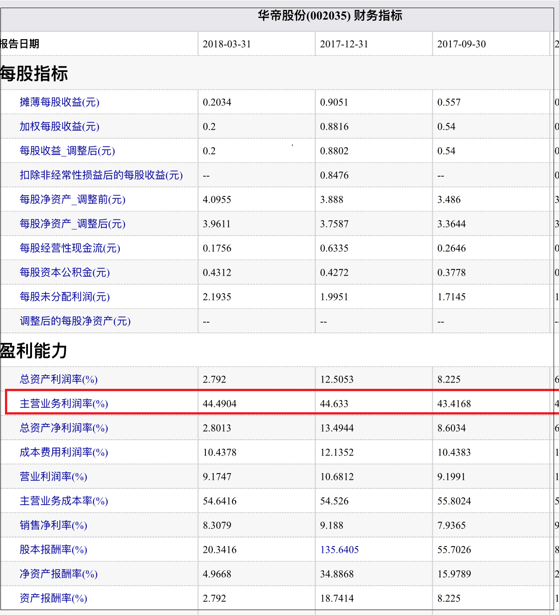Select the value 0.3778
This screenshot has width=559, height=615.
pos(452,273)
